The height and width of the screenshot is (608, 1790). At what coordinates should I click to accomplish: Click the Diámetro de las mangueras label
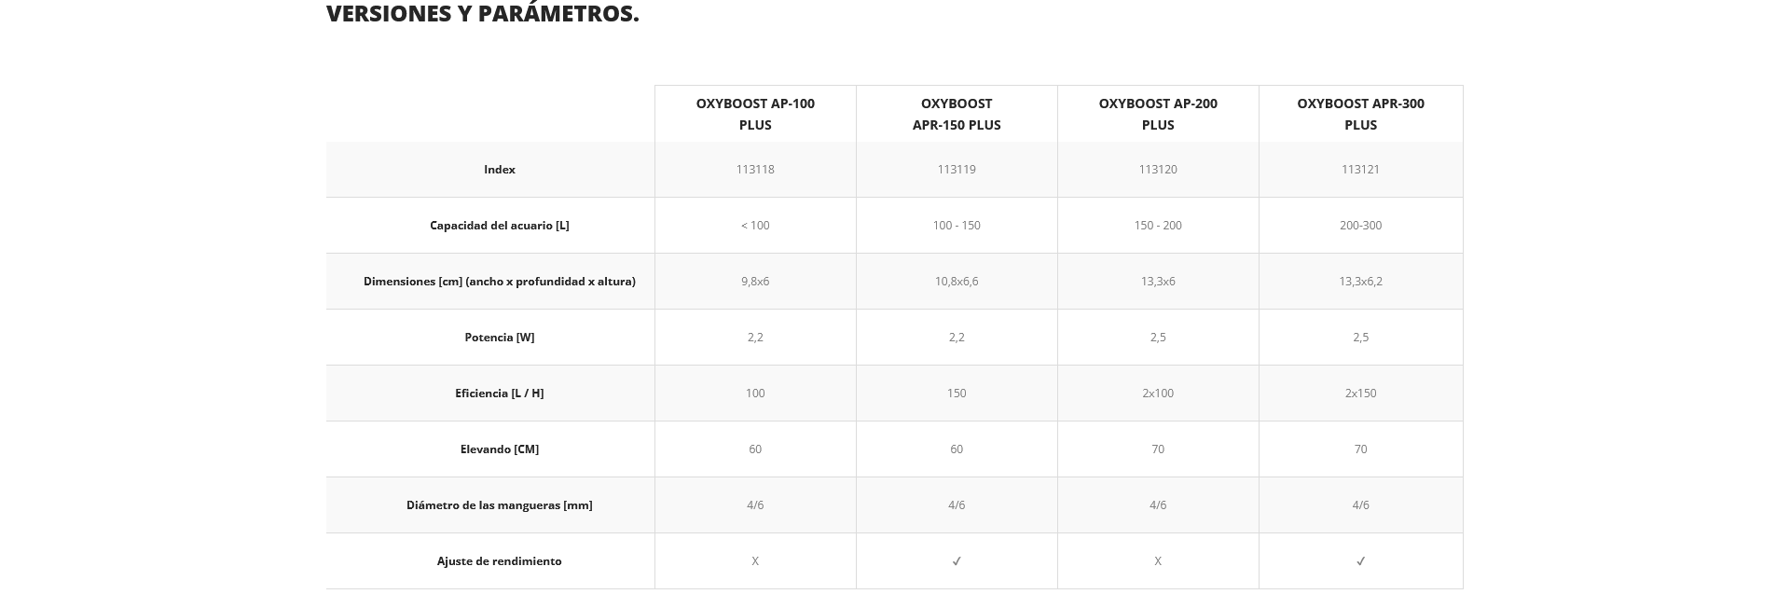click(500, 505)
